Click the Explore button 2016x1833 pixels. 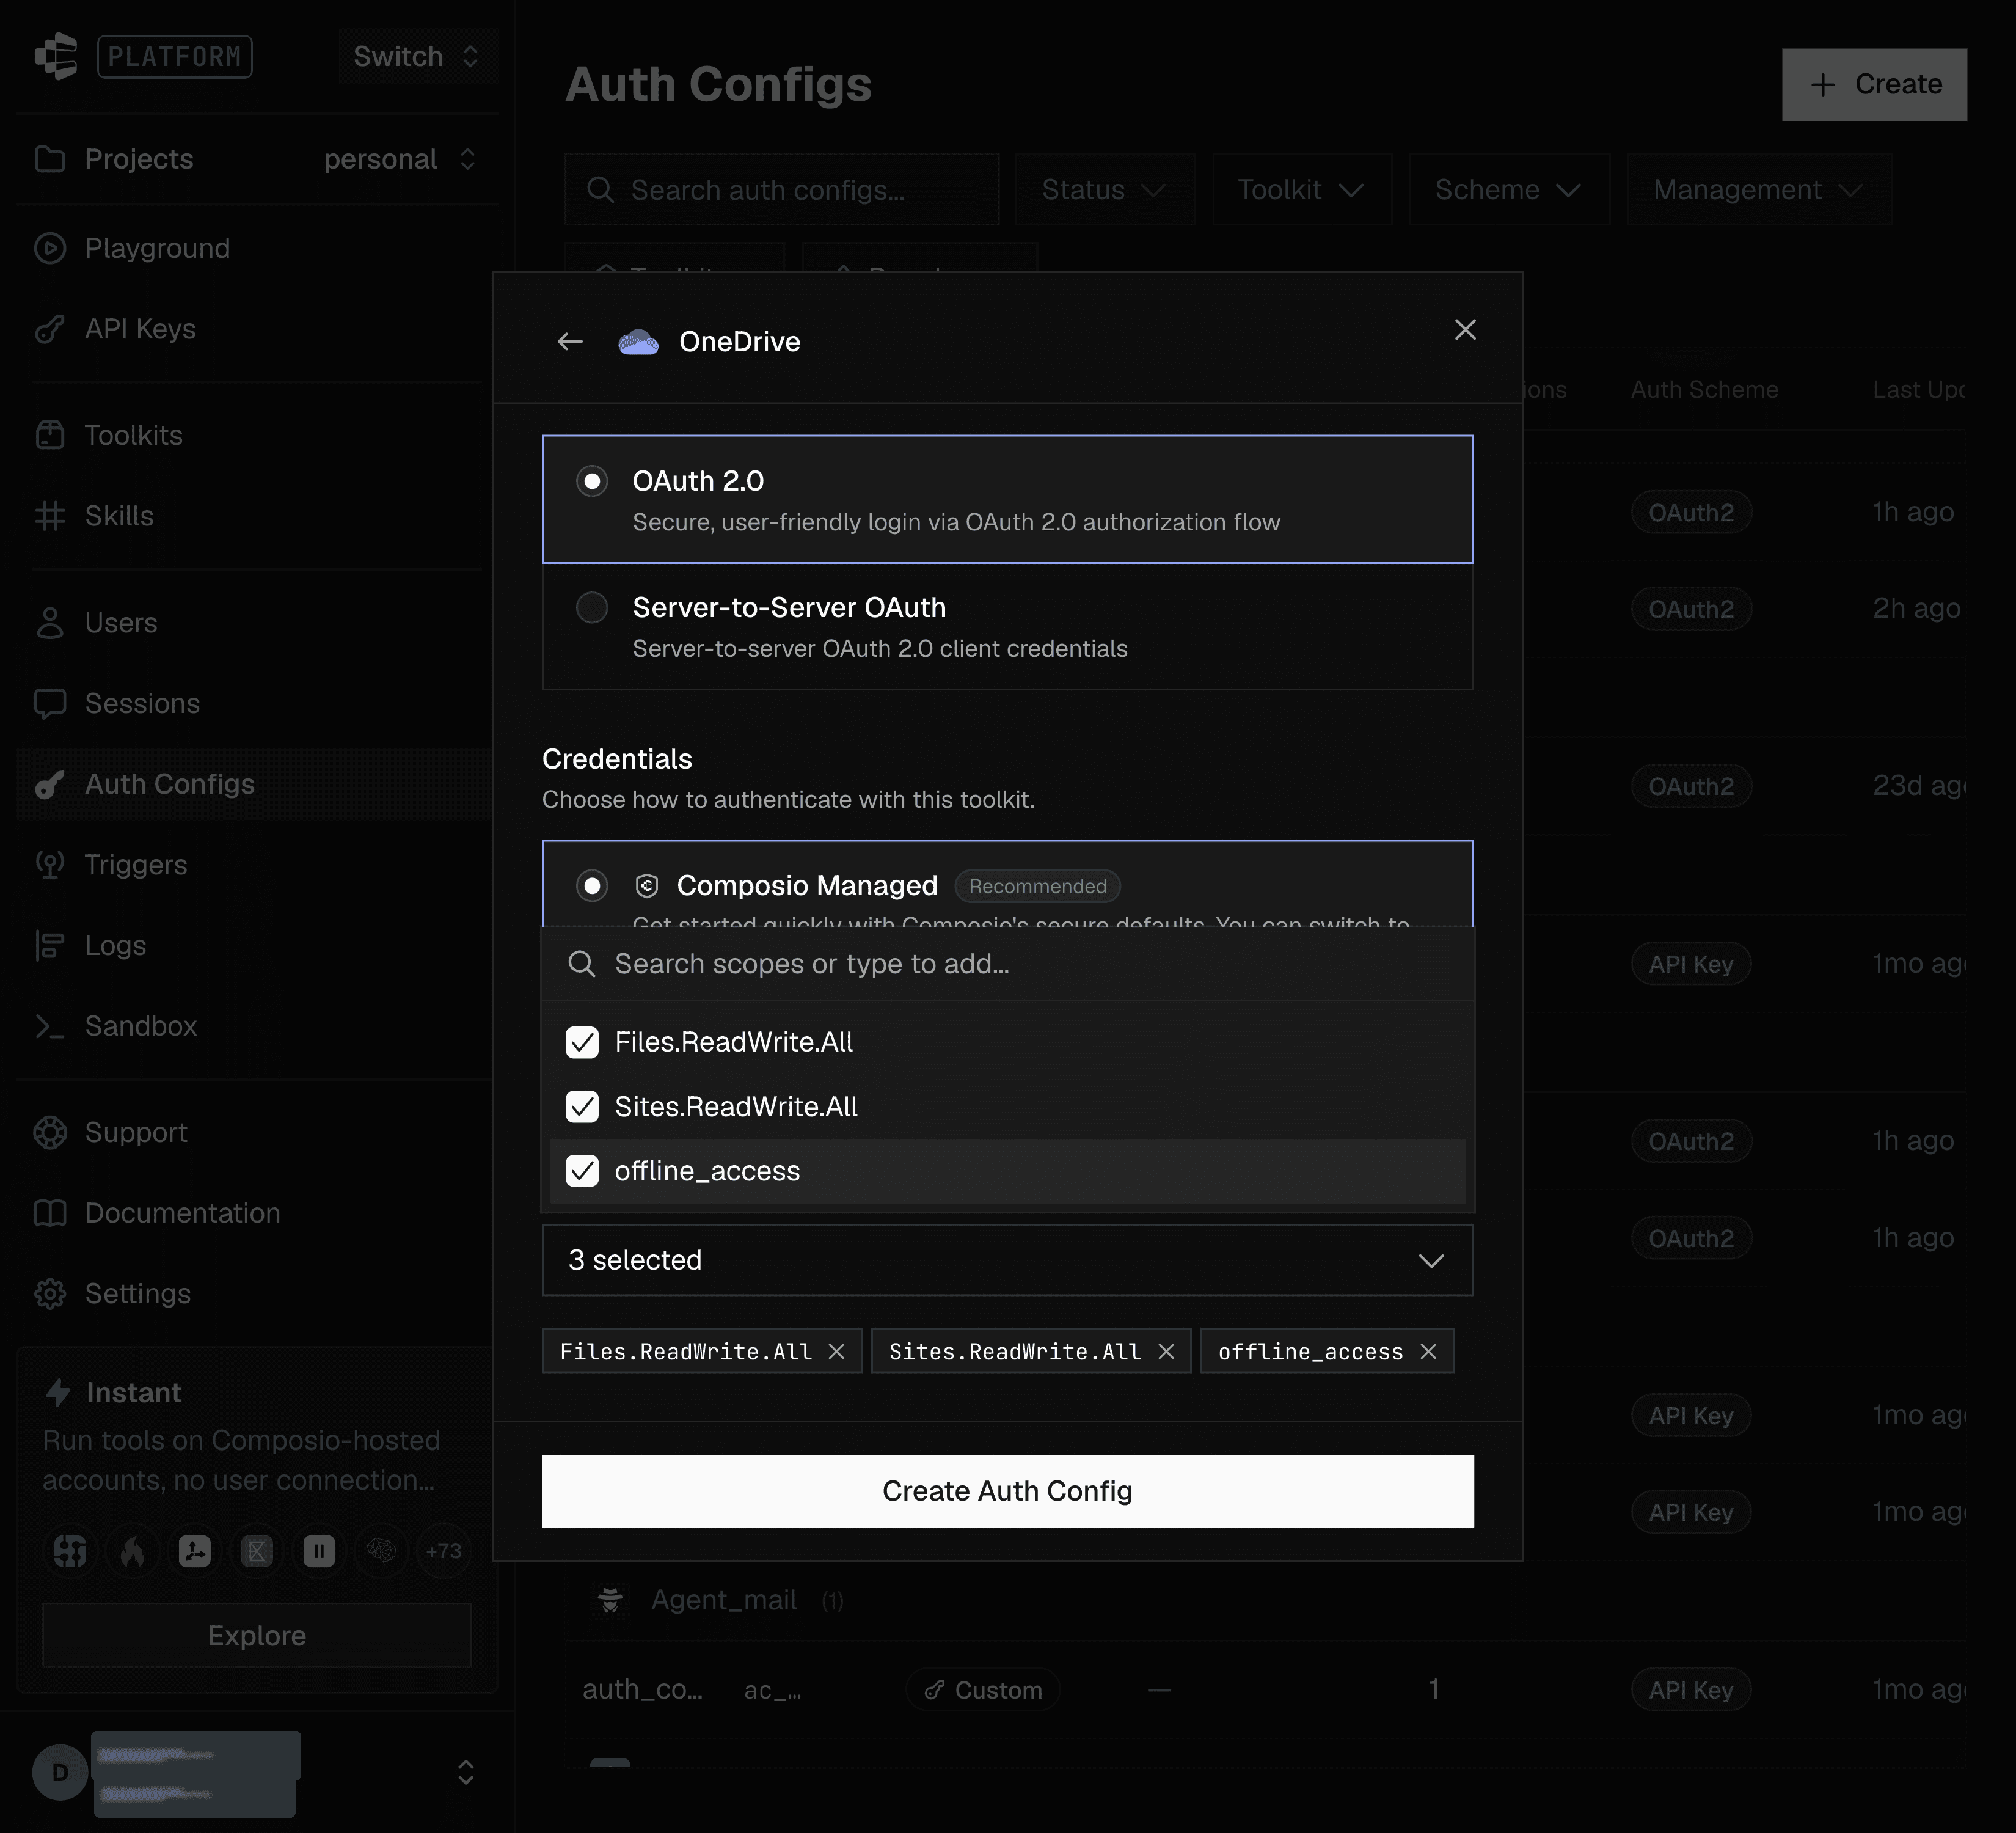(257, 1635)
